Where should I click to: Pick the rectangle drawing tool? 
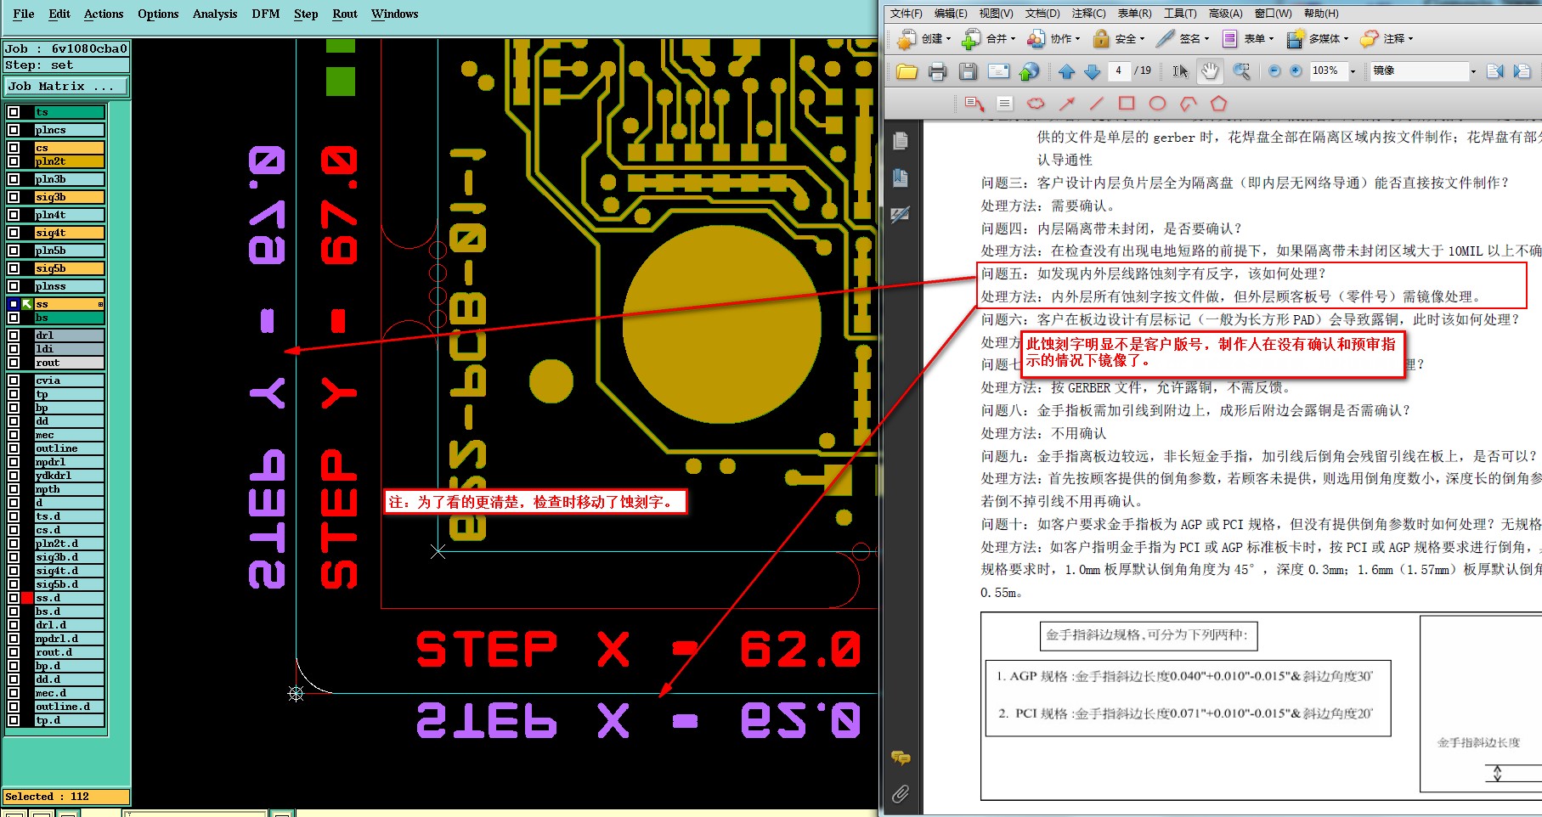tap(1127, 104)
